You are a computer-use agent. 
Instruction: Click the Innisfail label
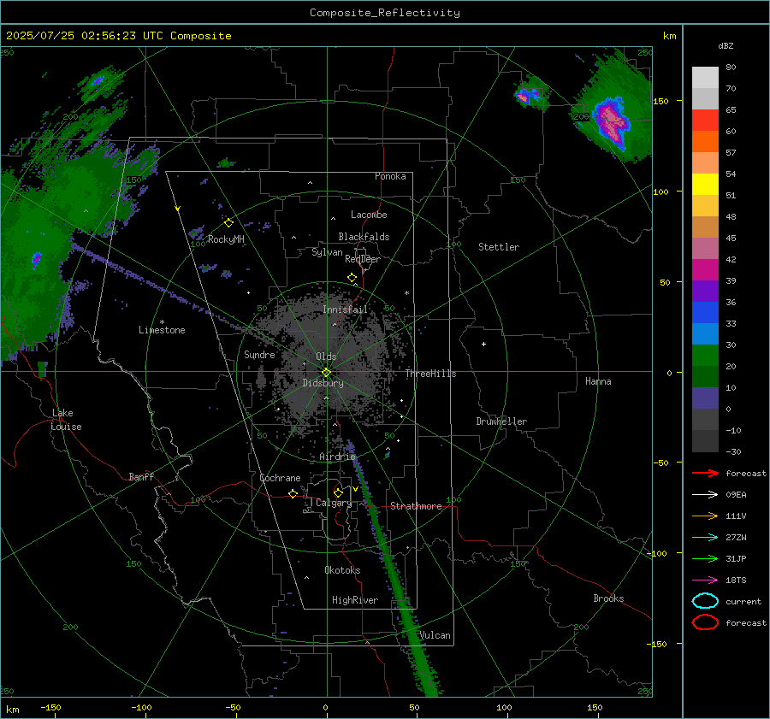click(x=346, y=309)
